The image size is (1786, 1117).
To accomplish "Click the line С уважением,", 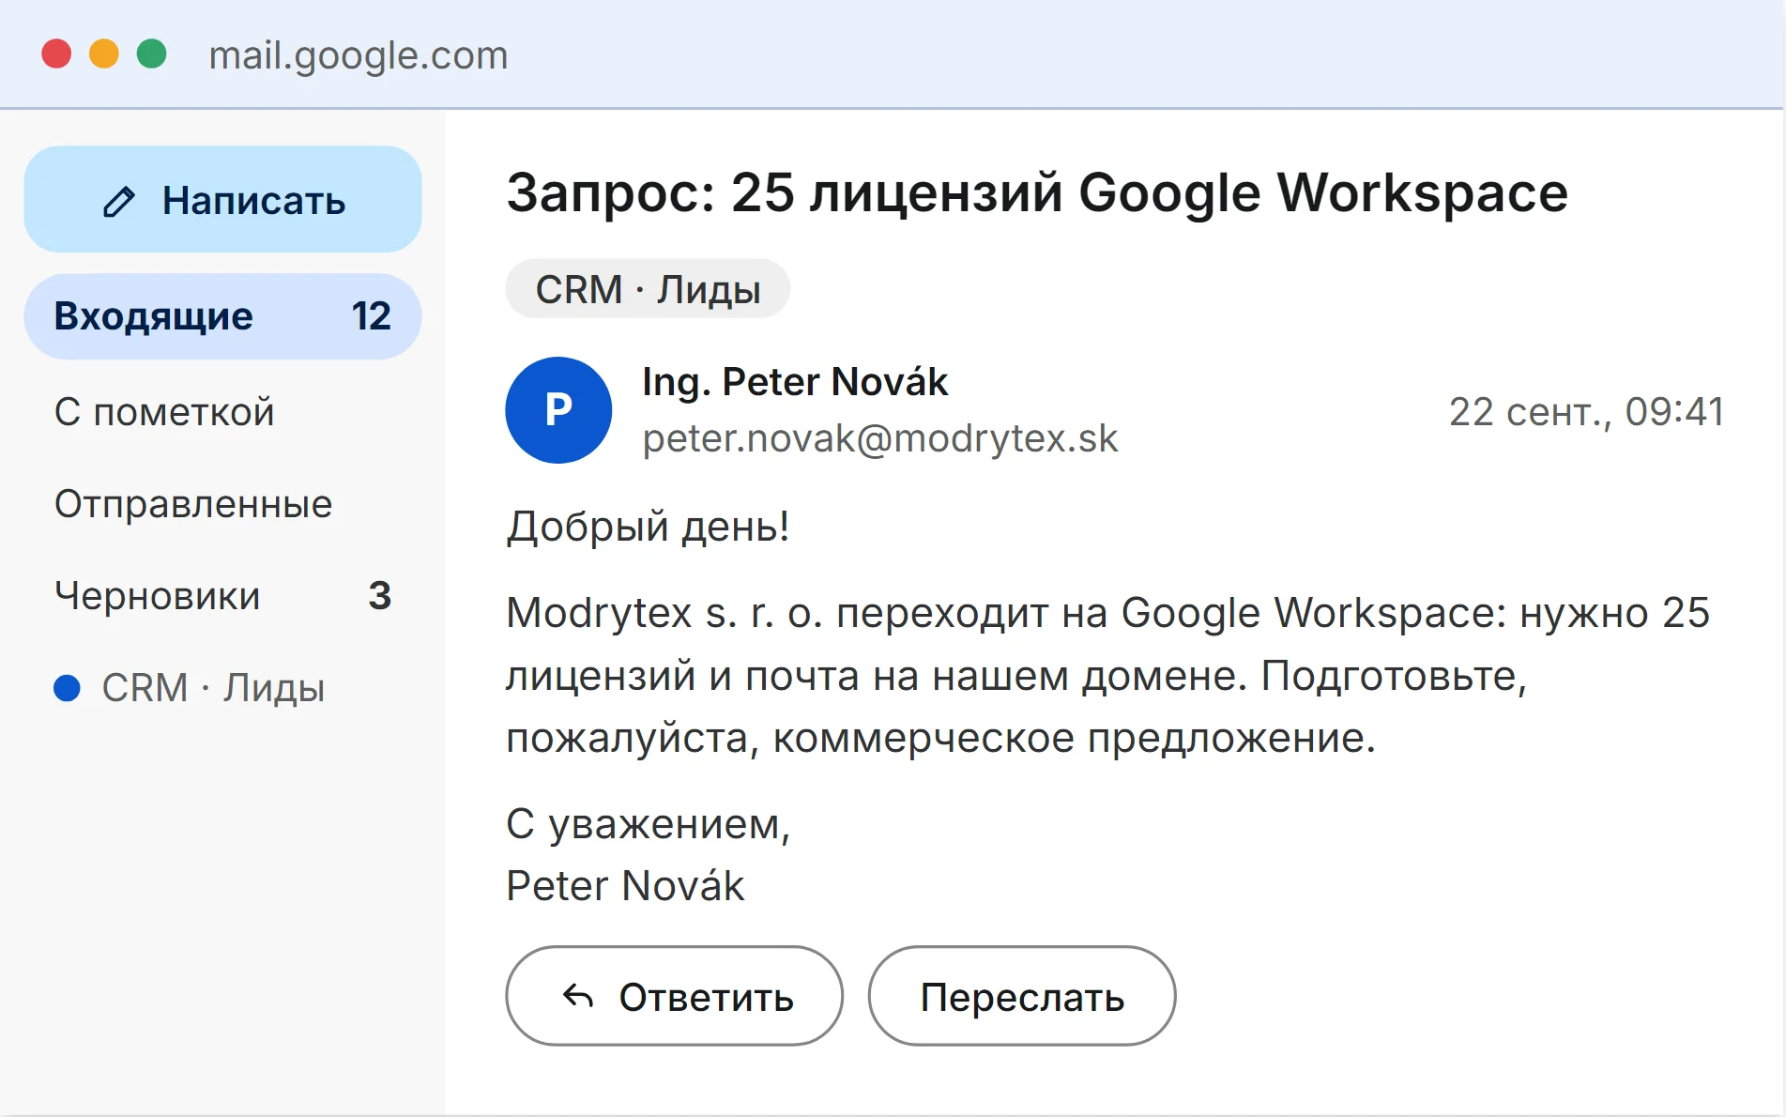I will click(x=649, y=824).
